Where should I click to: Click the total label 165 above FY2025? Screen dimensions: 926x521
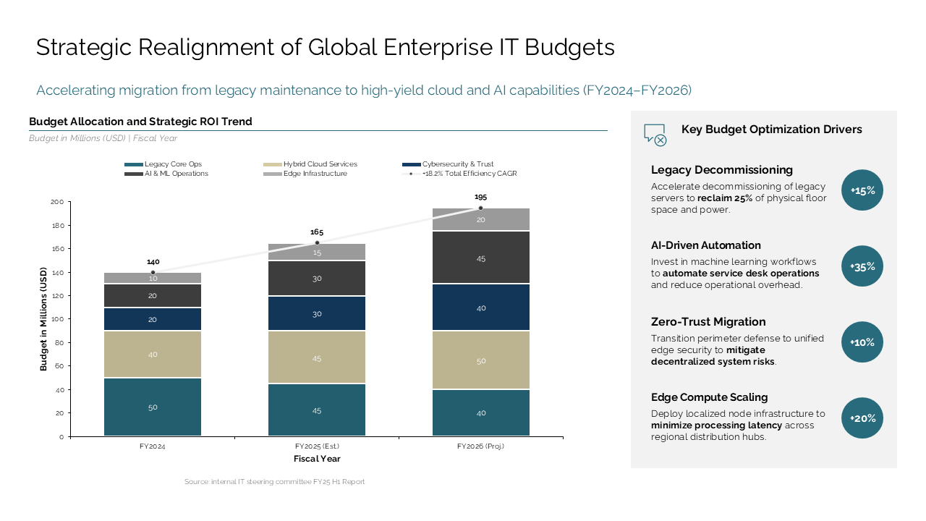pyautogui.click(x=317, y=232)
